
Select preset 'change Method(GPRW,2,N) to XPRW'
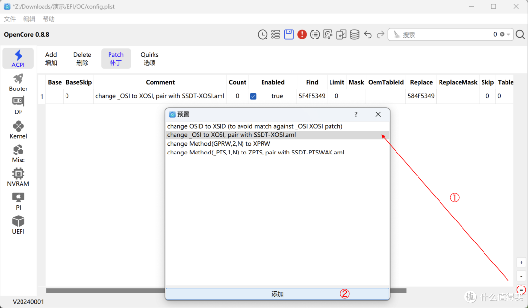pos(278,144)
